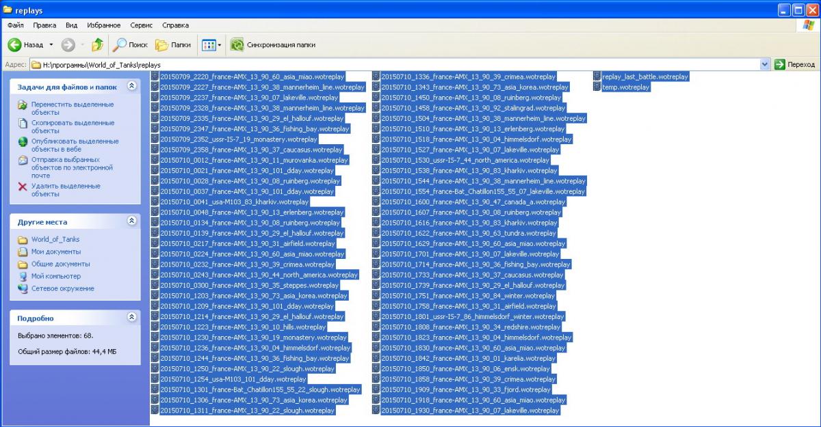Collapse the file and folder tasks panel
The image size is (821, 427).
[x=131, y=87]
